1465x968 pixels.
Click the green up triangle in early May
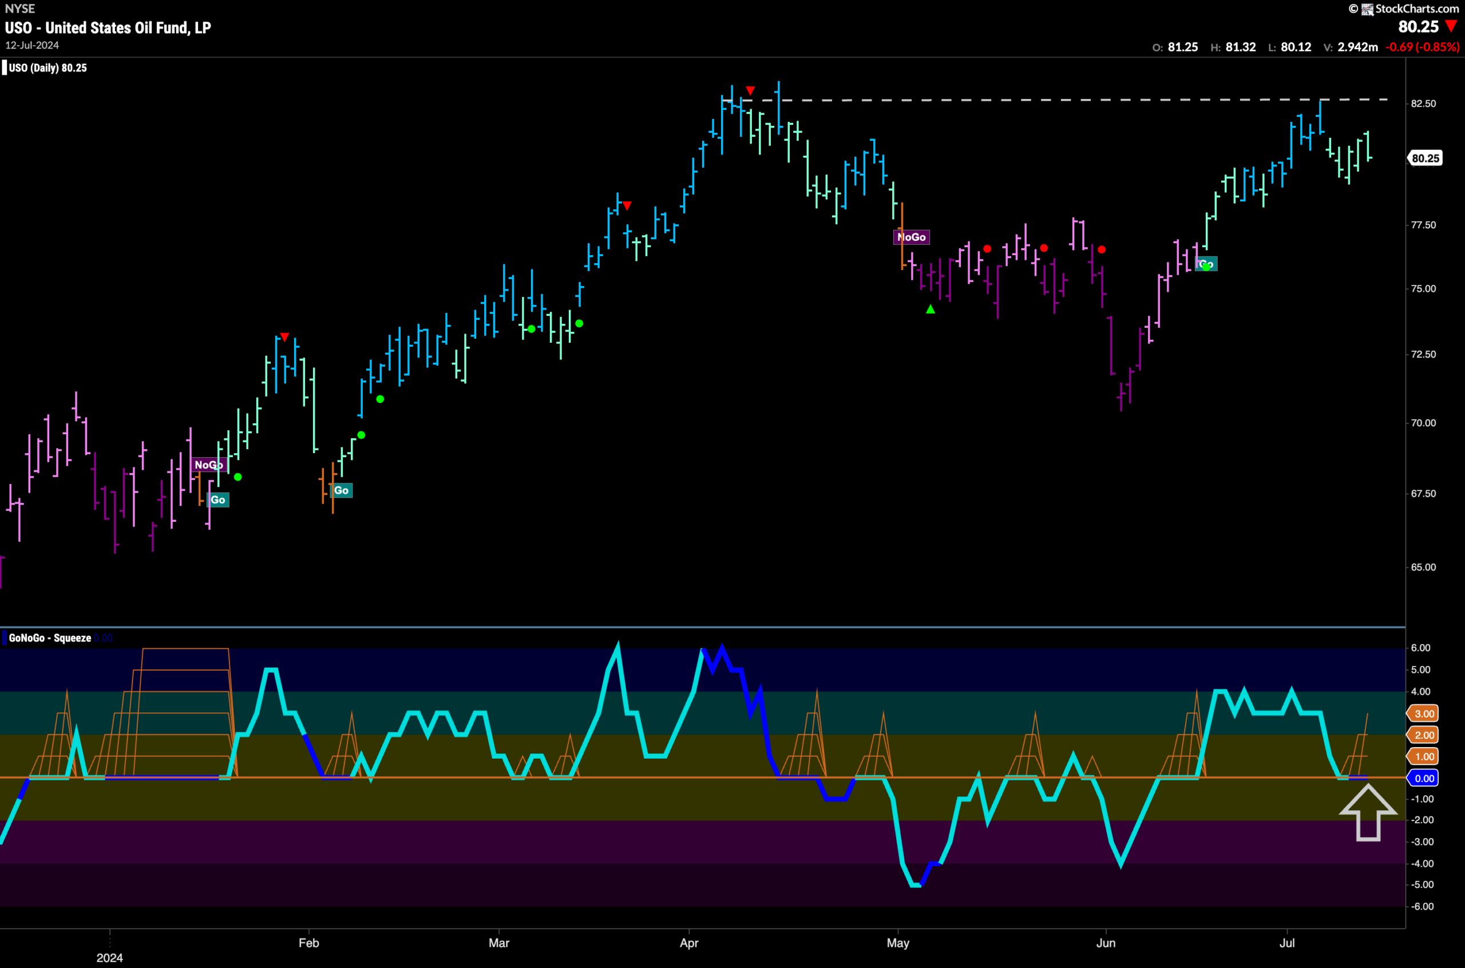tap(931, 310)
